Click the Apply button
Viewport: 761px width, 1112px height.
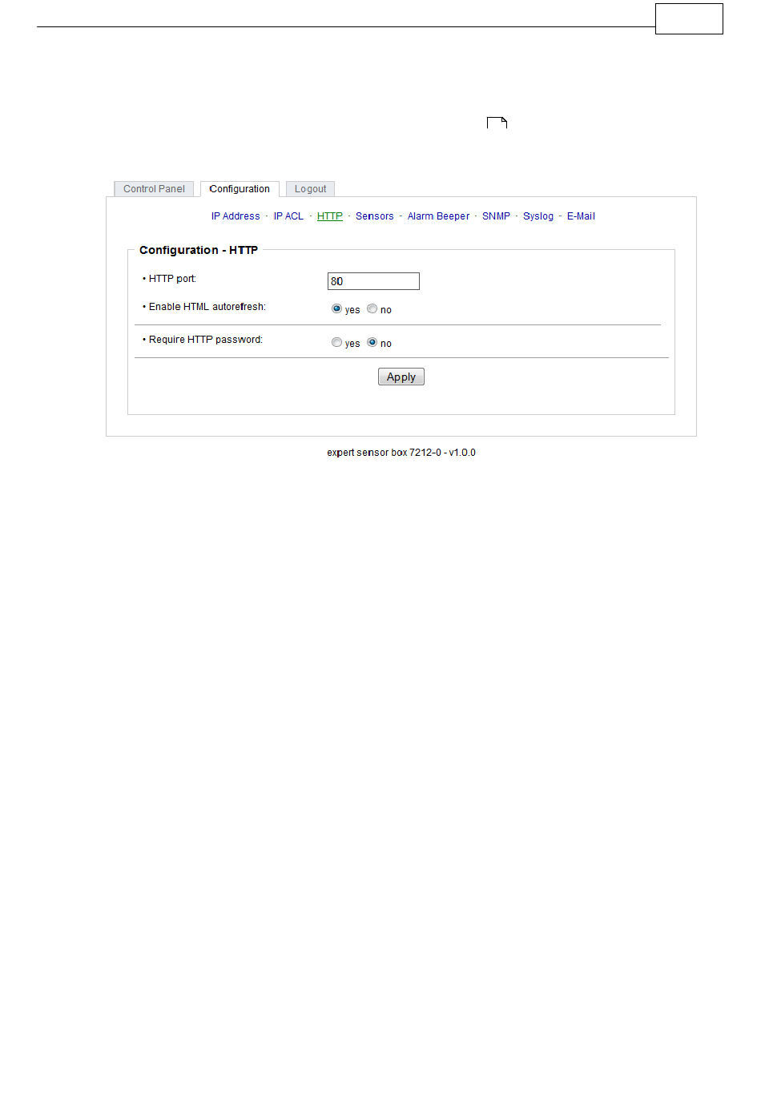[401, 377]
